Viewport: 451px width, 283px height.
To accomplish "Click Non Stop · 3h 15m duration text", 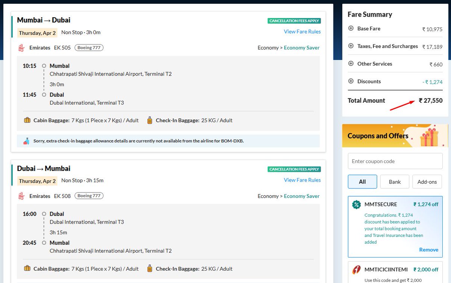I will [82, 180].
